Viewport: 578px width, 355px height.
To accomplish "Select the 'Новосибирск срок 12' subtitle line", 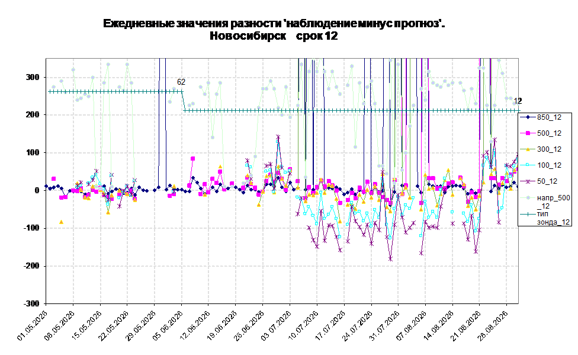I will (274, 36).
